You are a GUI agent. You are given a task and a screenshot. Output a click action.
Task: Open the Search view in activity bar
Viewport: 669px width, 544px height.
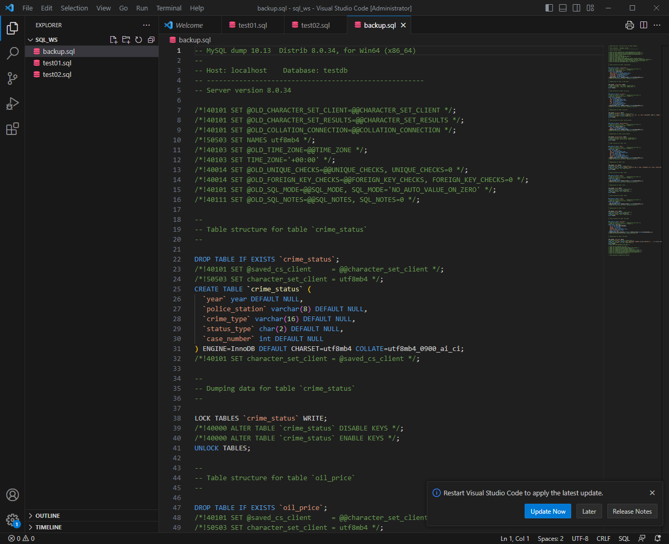(x=13, y=53)
